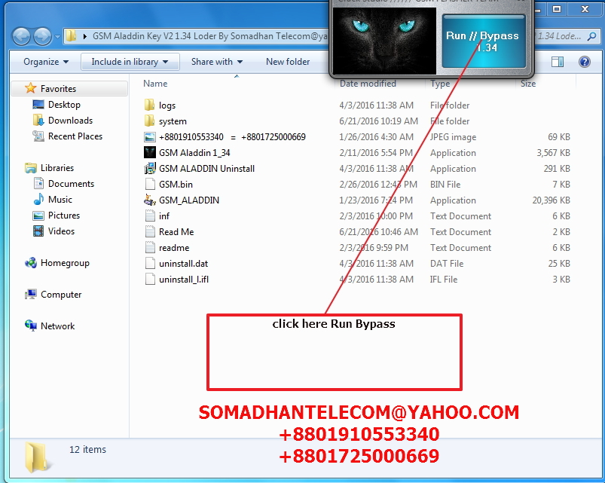Go forward with the Explorer forward arrow
The width and height of the screenshot is (605, 483).
point(42,37)
